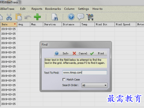Click the Info button in Find dialog
Viewport: 144px width, 108px height.
point(62,54)
